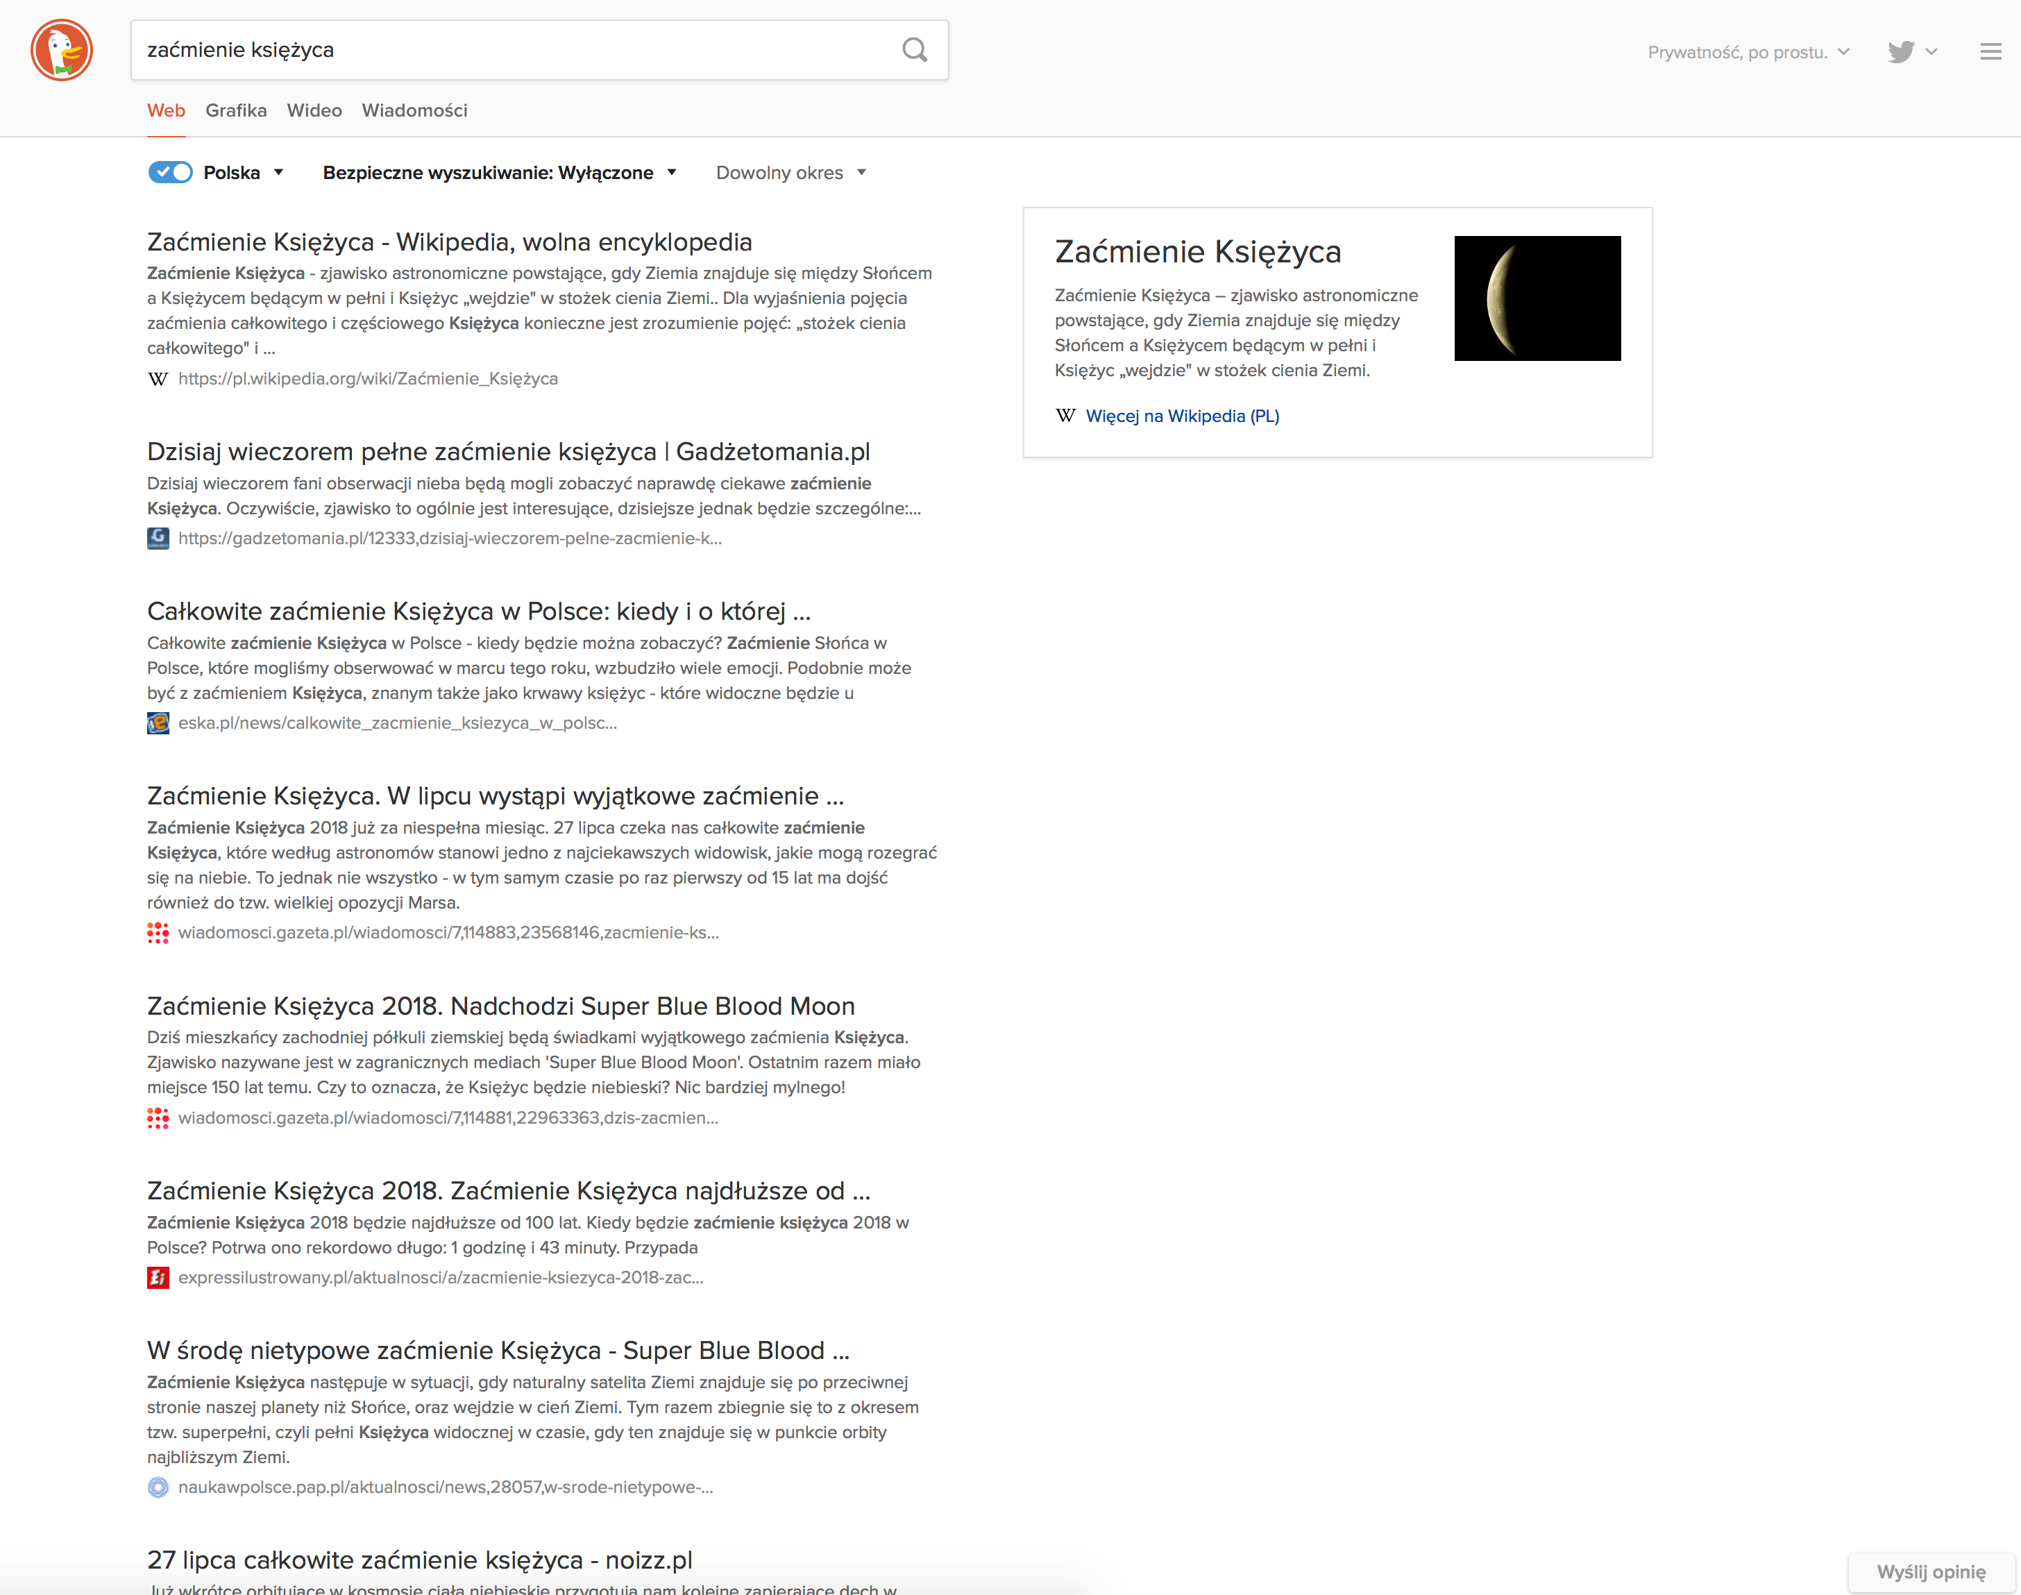Click Wikipedia favicon under first result
This screenshot has height=1595, width=2021.
point(158,378)
